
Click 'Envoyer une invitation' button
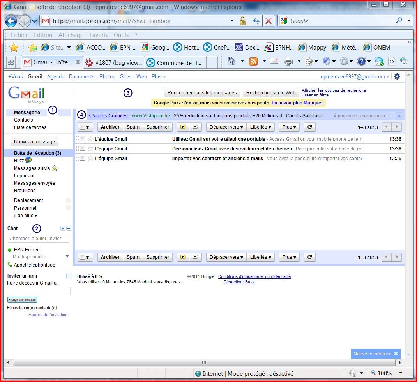tap(22, 300)
